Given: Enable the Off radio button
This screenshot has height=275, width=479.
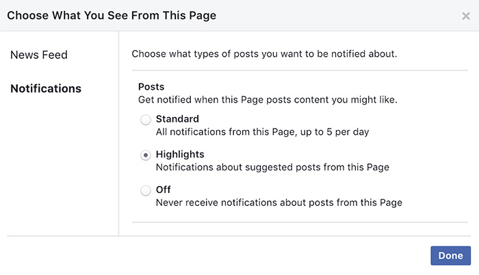Looking at the screenshot, I should tap(145, 191).
